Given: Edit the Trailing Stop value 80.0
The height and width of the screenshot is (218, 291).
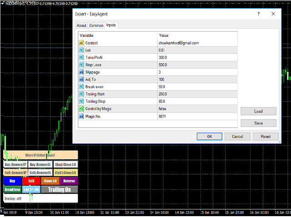Looking at the screenshot, I should coord(197,101).
